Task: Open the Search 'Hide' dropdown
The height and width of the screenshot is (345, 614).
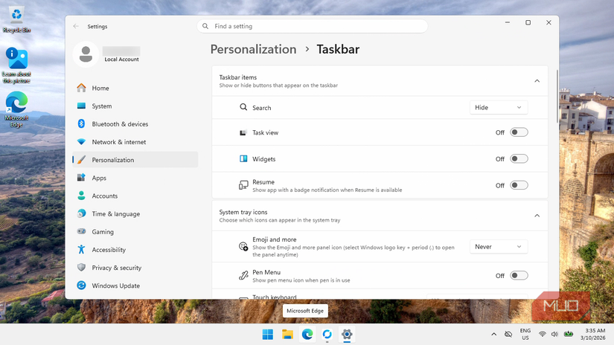Action: pos(499,107)
